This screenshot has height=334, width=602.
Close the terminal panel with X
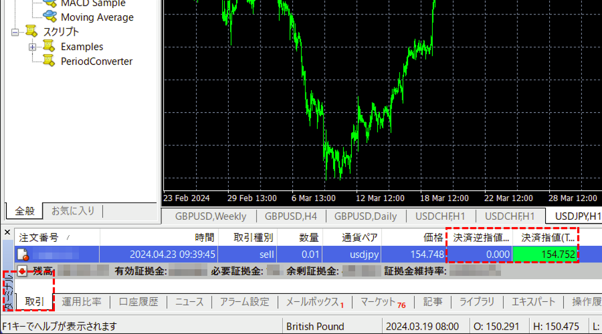point(7,232)
